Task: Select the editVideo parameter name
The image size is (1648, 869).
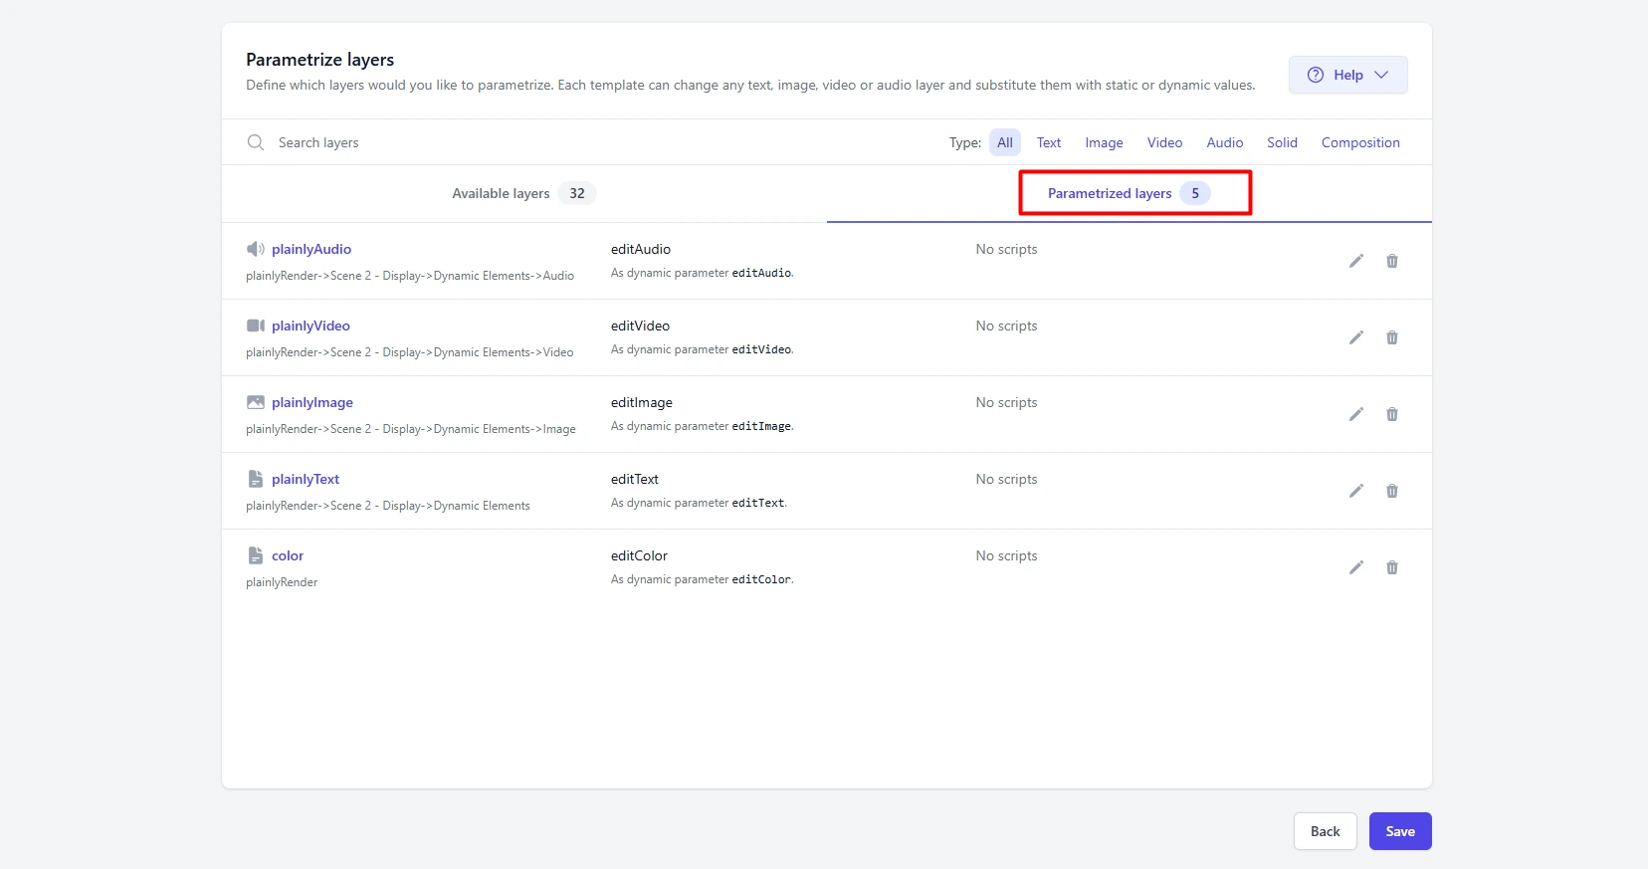Action: [640, 326]
